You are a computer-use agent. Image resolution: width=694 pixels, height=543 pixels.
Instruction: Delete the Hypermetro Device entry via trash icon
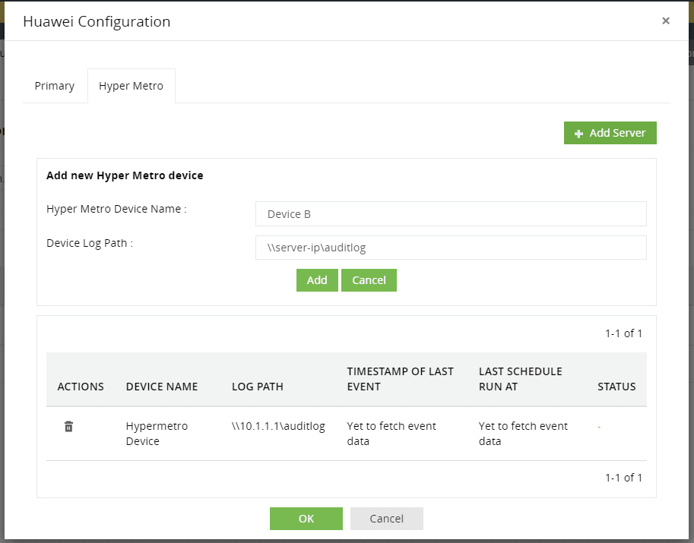click(x=68, y=427)
